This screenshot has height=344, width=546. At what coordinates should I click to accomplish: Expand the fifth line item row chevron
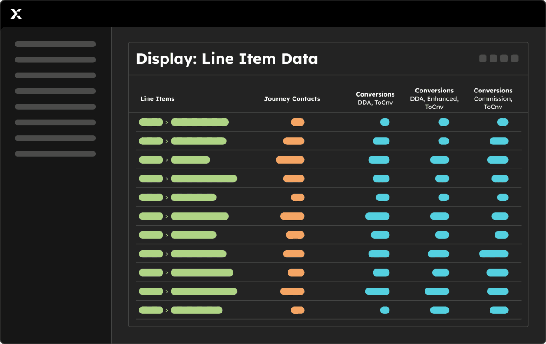(x=167, y=198)
